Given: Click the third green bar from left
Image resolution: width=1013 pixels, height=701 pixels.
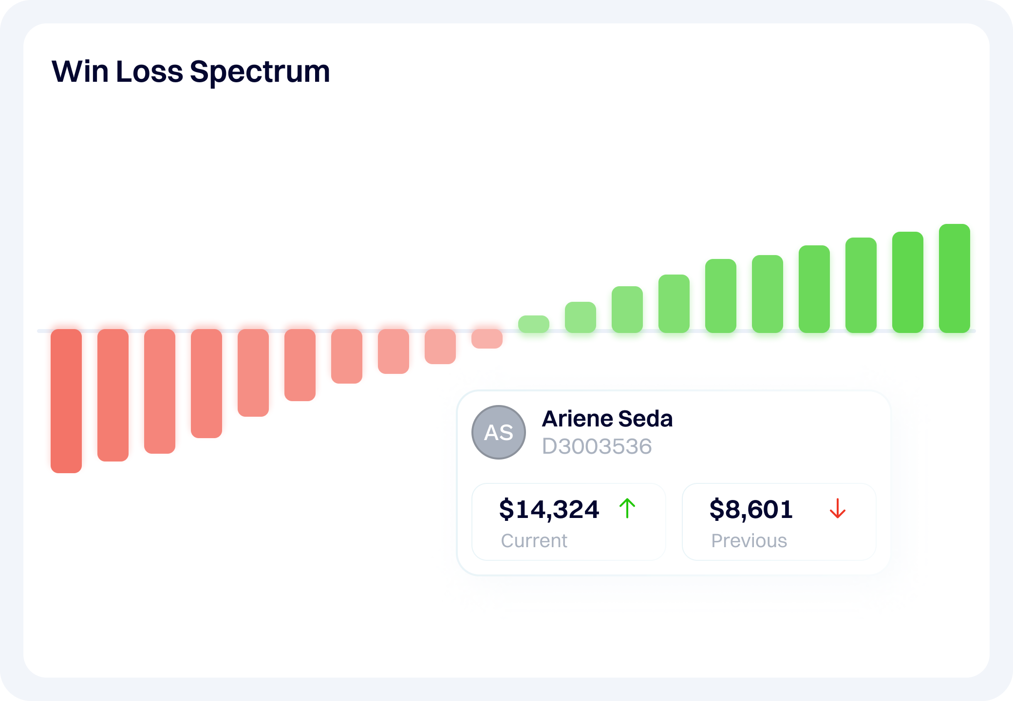Looking at the screenshot, I should coord(627,310).
